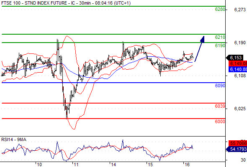
Task: Select the 6039 support level label
Action: 220,106
